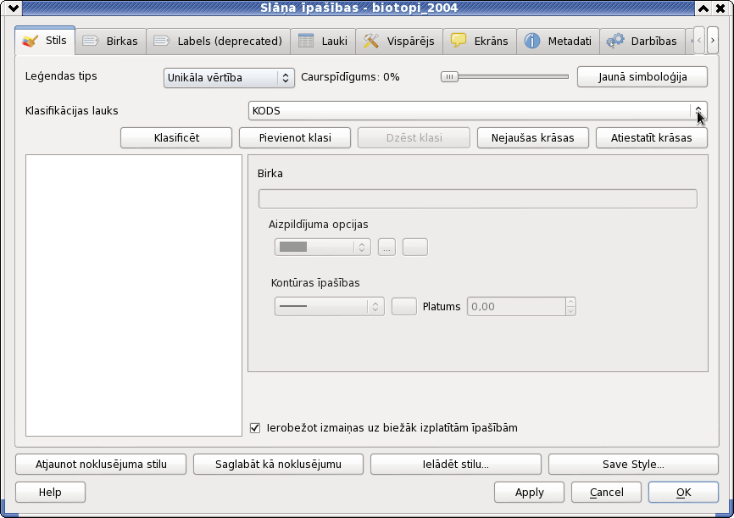Viewport: 734px width, 518px height.
Task: Open the Leģendas tips dropdown
Action: point(229,78)
